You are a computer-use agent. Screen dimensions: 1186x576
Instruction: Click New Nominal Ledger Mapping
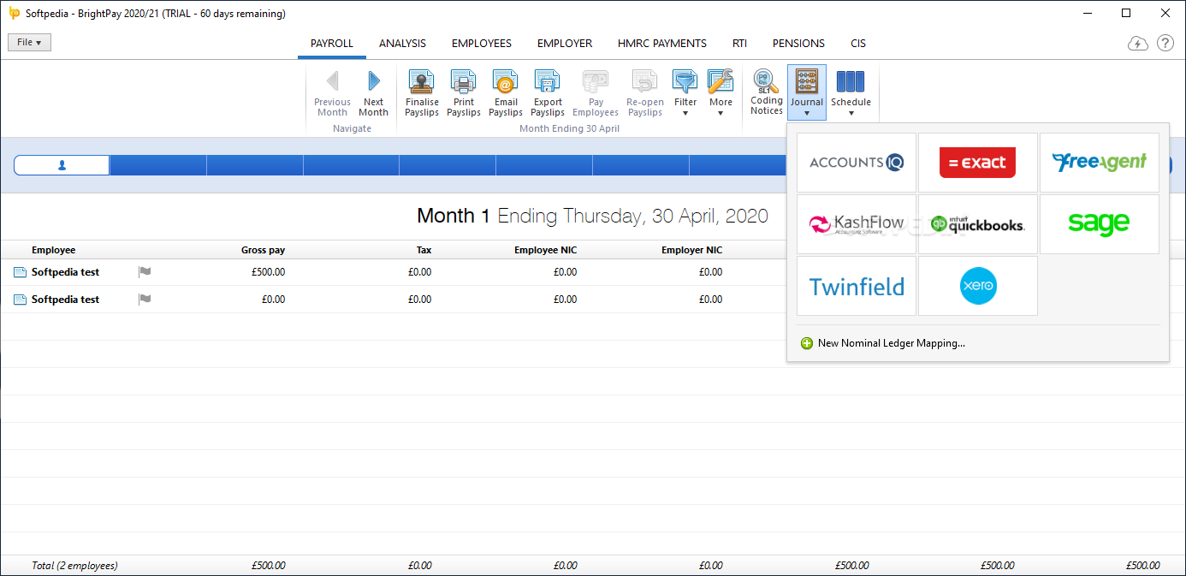[x=883, y=343]
